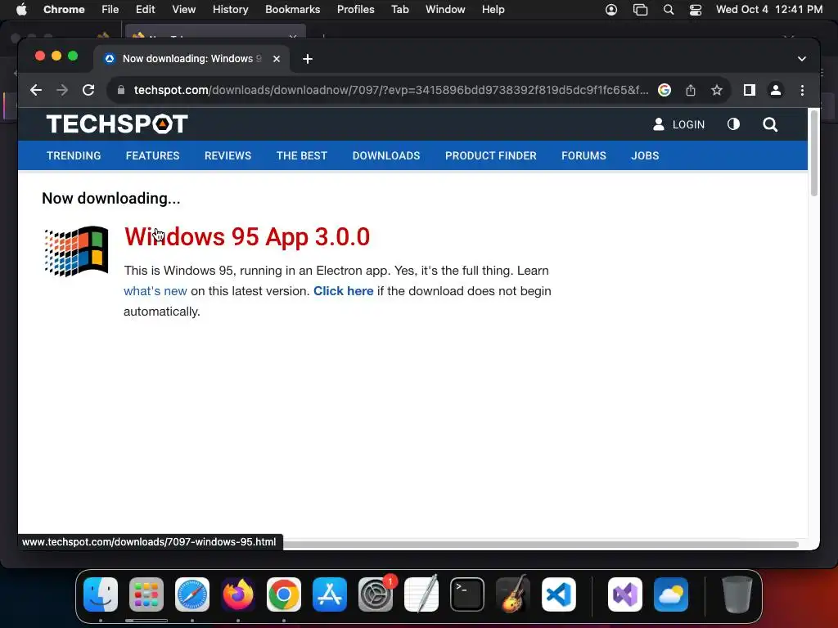Click the horizontal scrollbar at page bottom
838x628 pixels.
click(x=540, y=544)
